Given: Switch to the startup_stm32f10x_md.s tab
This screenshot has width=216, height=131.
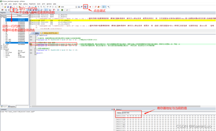Looking at the screenshot, I should 50,33.
